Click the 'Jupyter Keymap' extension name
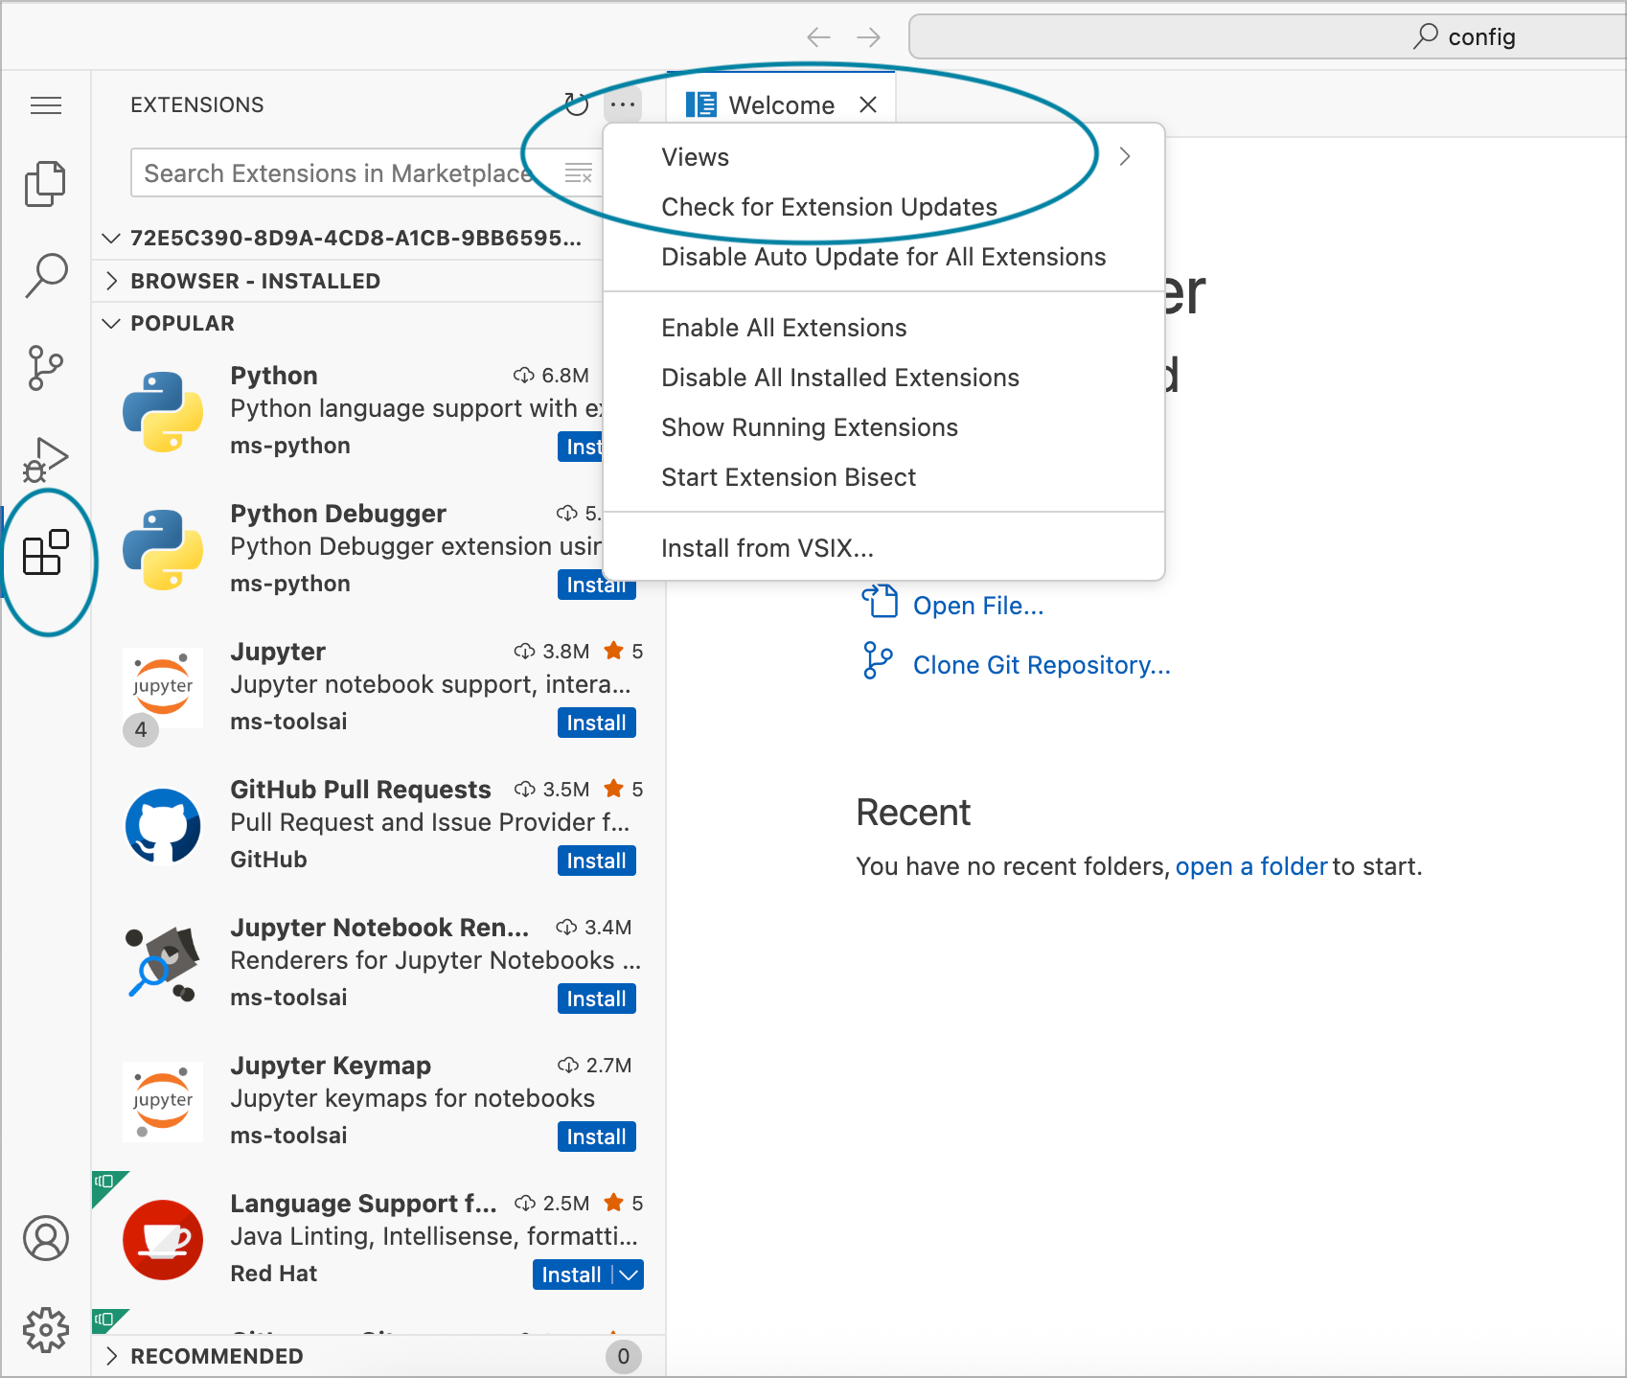This screenshot has width=1627, height=1378. pos(331,1066)
